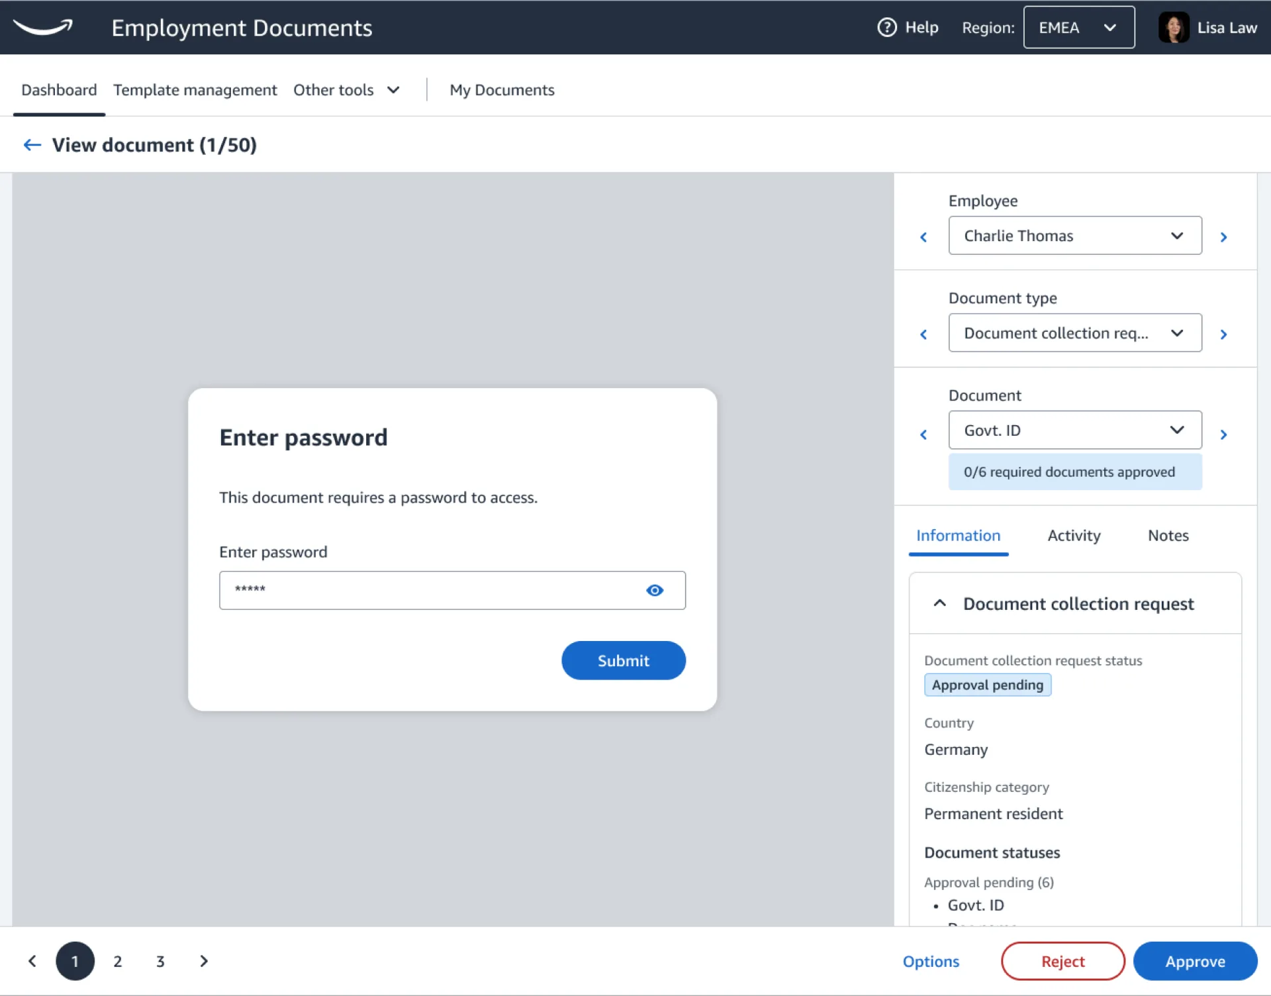Go back using the View document arrow
This screenshot has width=1271, height=996.
[32, 145]
